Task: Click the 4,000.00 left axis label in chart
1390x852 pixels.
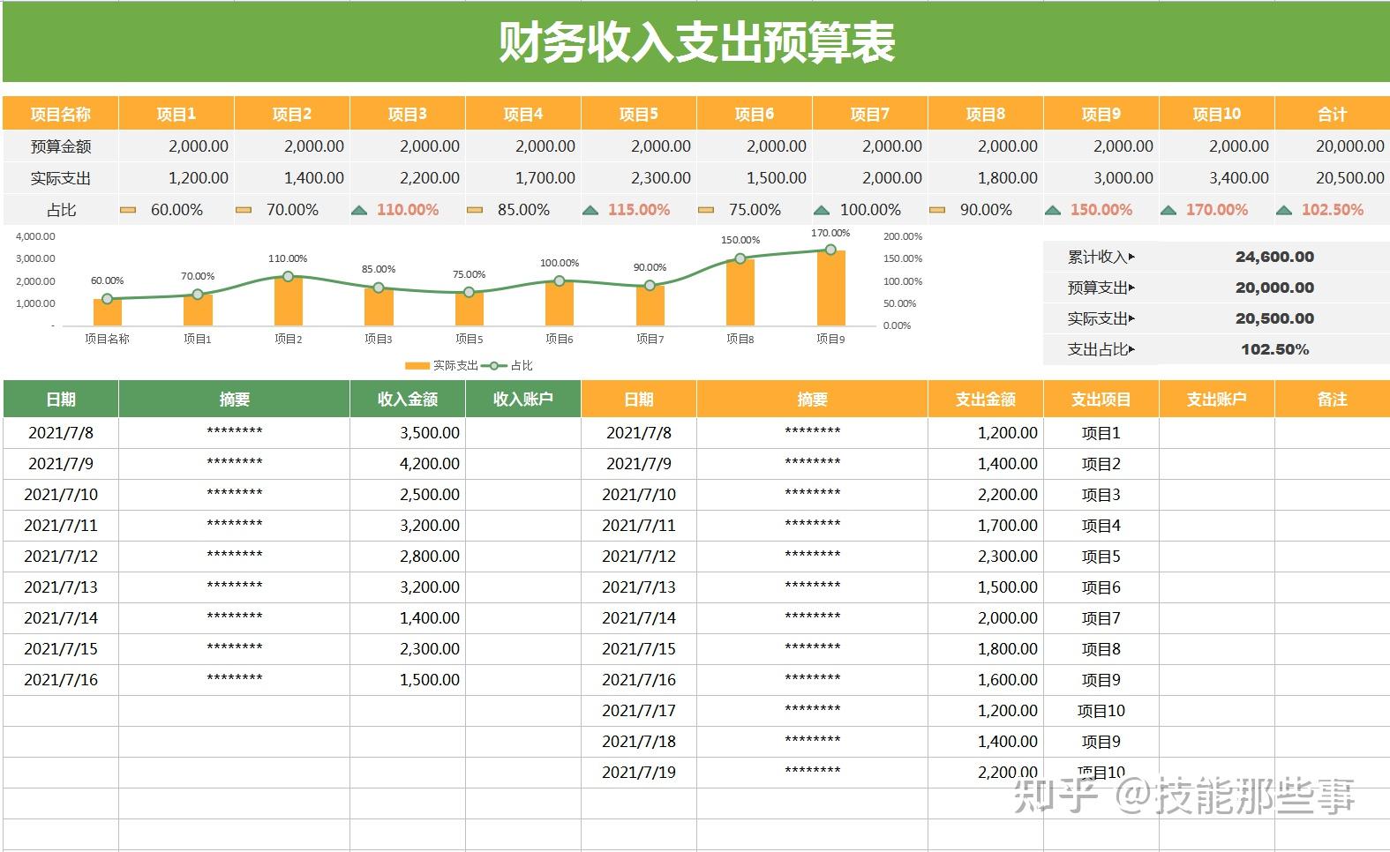Action: pyautogui.click(x=35, y=236)
